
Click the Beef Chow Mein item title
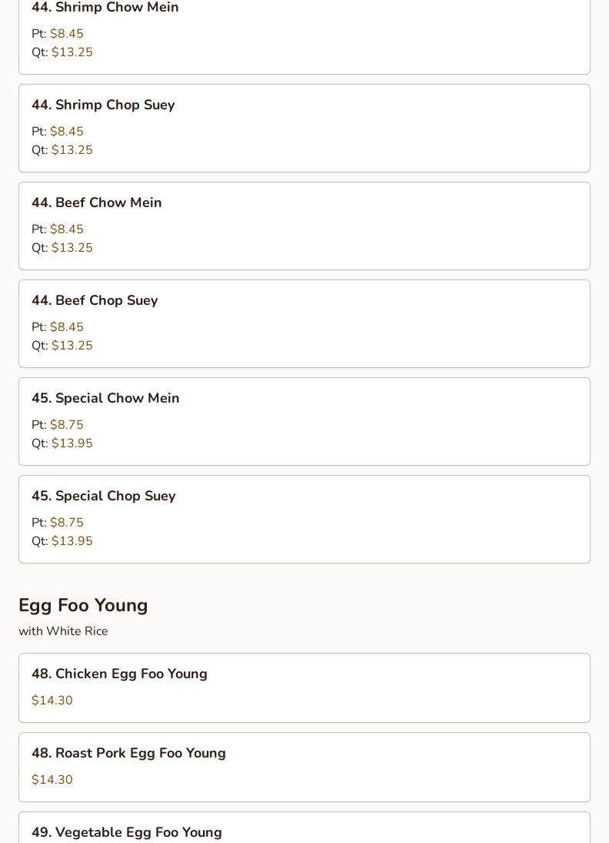pyautogui.click(x=96, y=202)
